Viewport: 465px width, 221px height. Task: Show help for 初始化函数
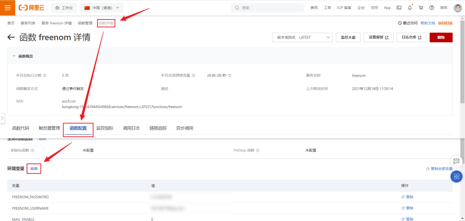tap(32, 151)
